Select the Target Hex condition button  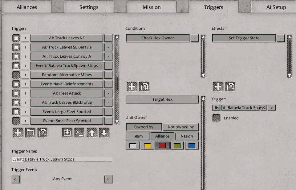(162, 99)
